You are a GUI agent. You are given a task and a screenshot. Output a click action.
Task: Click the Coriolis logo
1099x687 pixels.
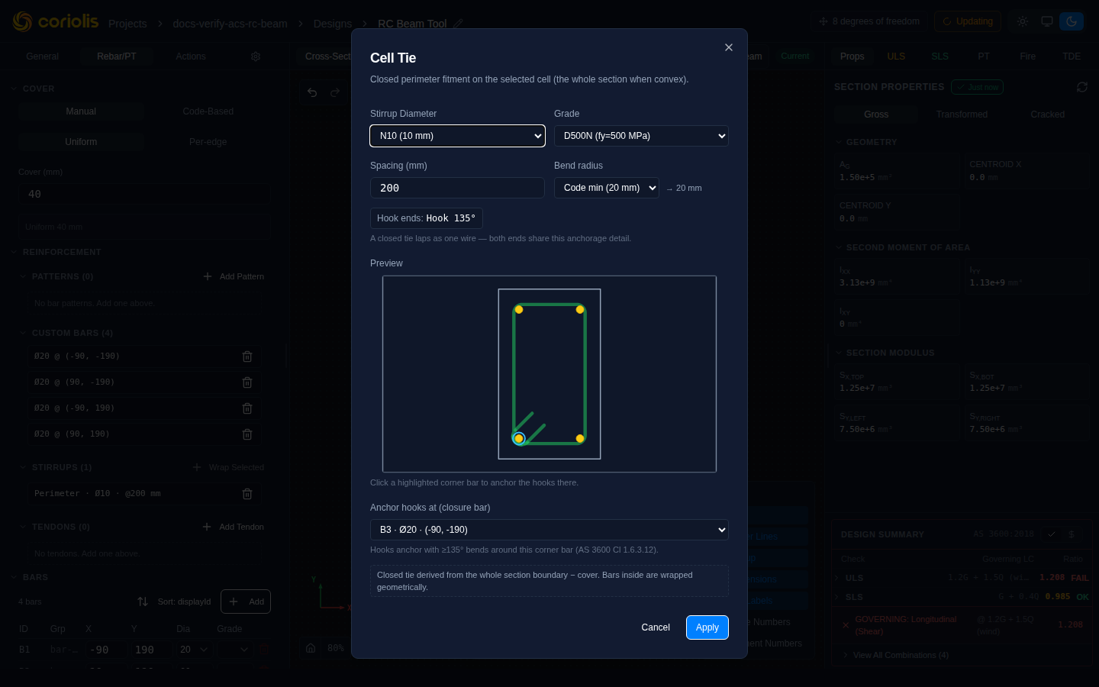pos(56,21)
